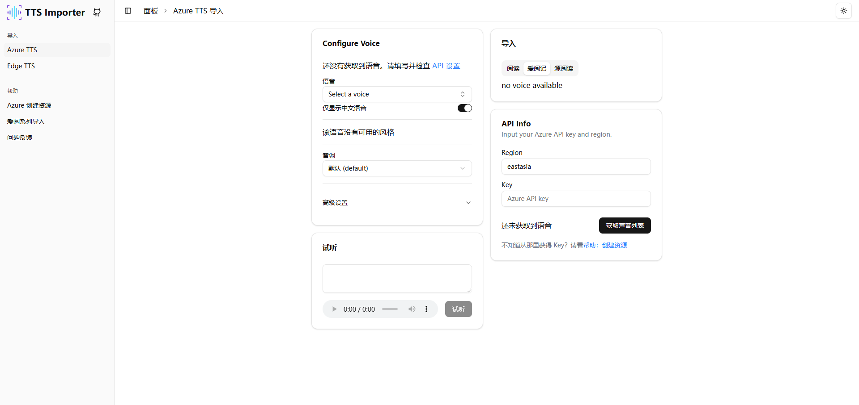Click the 获取声音列表 button
The width and height of the screenshot is (859, 405).
pos(625,225)
